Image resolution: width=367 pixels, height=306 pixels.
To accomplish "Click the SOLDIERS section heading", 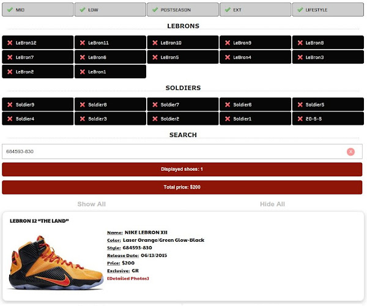I will (183, 88).
